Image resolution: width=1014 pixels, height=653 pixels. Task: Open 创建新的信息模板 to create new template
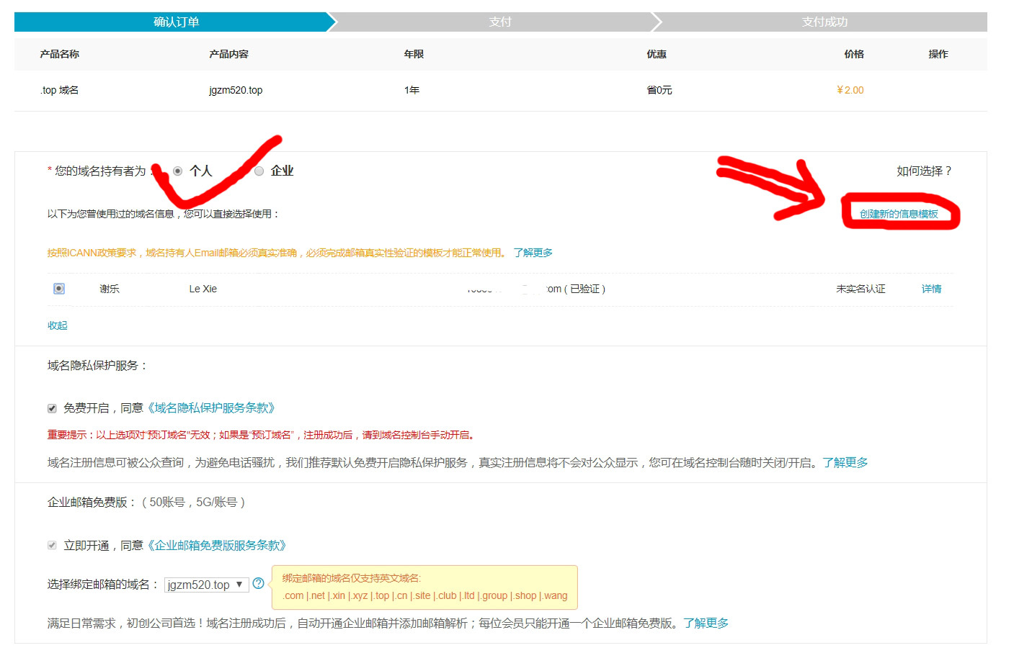pyautogui.click(x=902, y=213)
